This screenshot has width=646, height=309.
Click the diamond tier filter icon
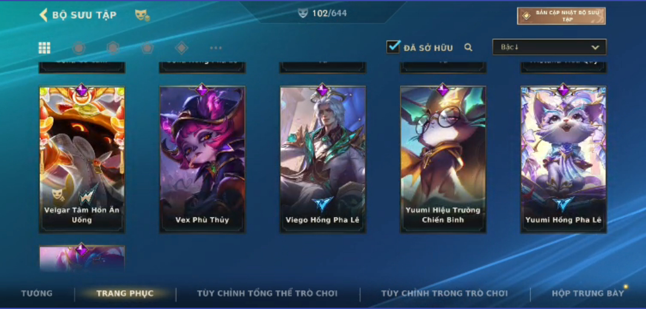[x=182, y=48]
